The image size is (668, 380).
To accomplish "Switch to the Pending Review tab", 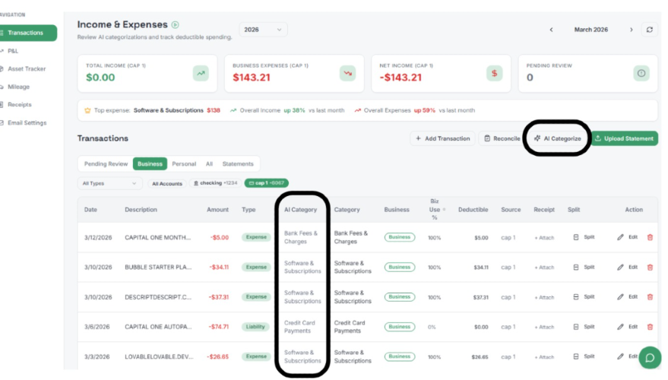I will (106, 164).
